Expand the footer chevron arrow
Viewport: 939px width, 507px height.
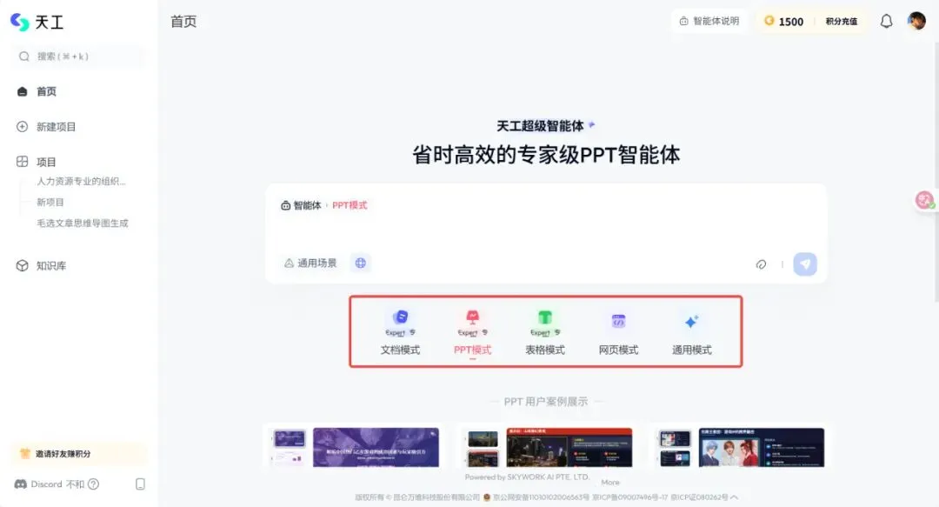(x=734, y=497)
